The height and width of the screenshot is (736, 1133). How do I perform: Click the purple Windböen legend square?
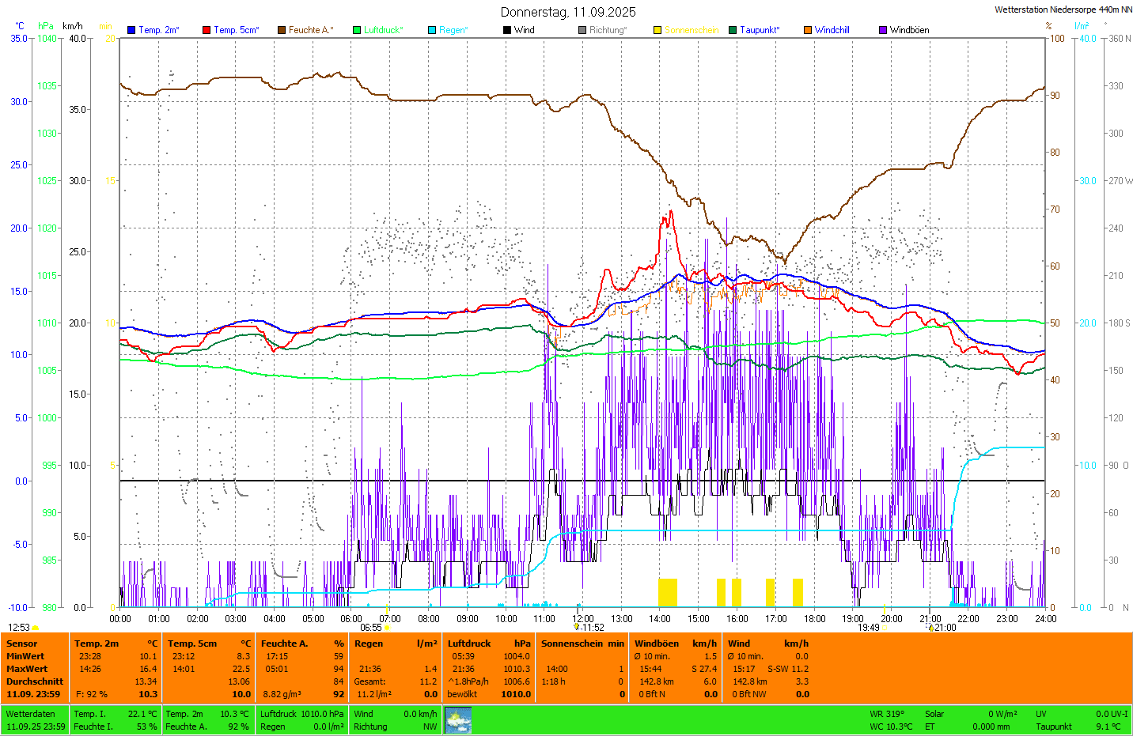point(883,30)
